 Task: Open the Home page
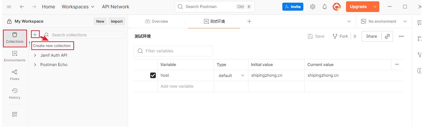point(48,7)
